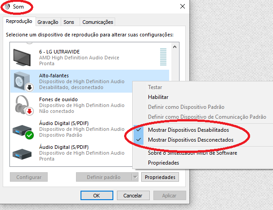
Task: Click the Som speaker icon in the title bar
Action: tap(7, 7)
